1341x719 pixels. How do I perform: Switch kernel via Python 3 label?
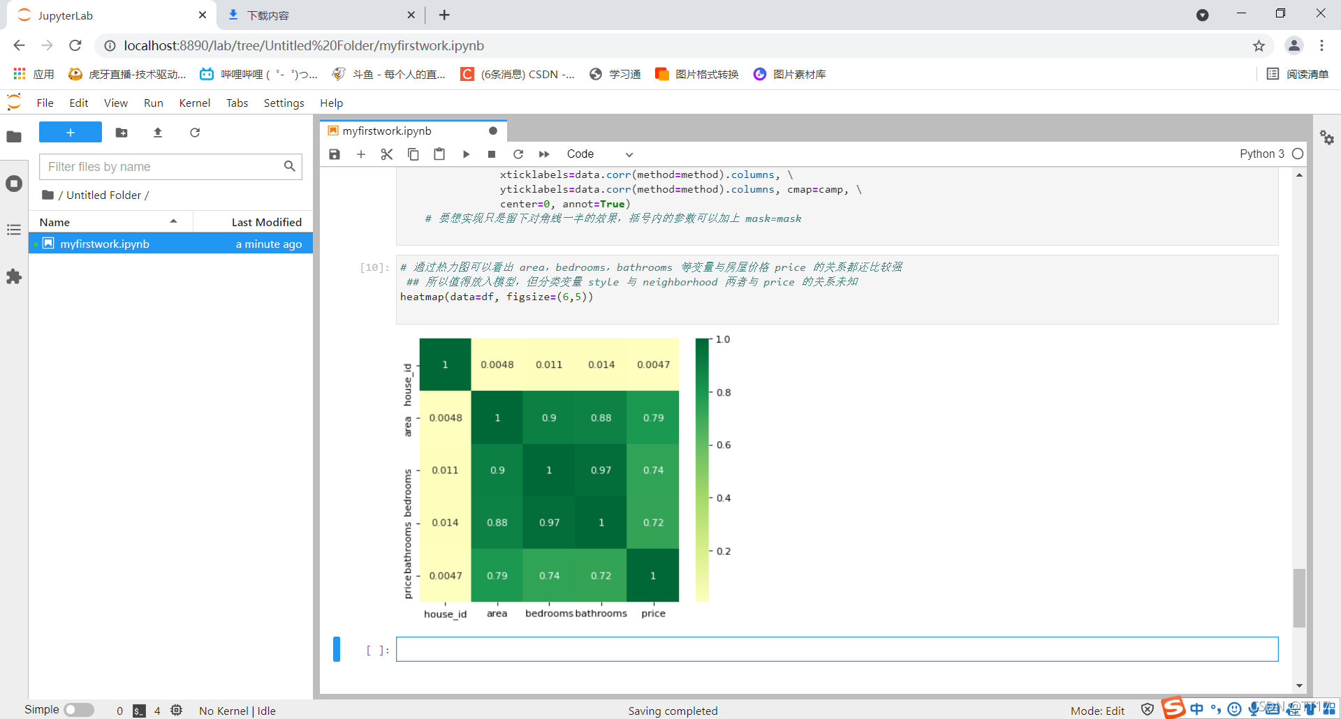1261,154
